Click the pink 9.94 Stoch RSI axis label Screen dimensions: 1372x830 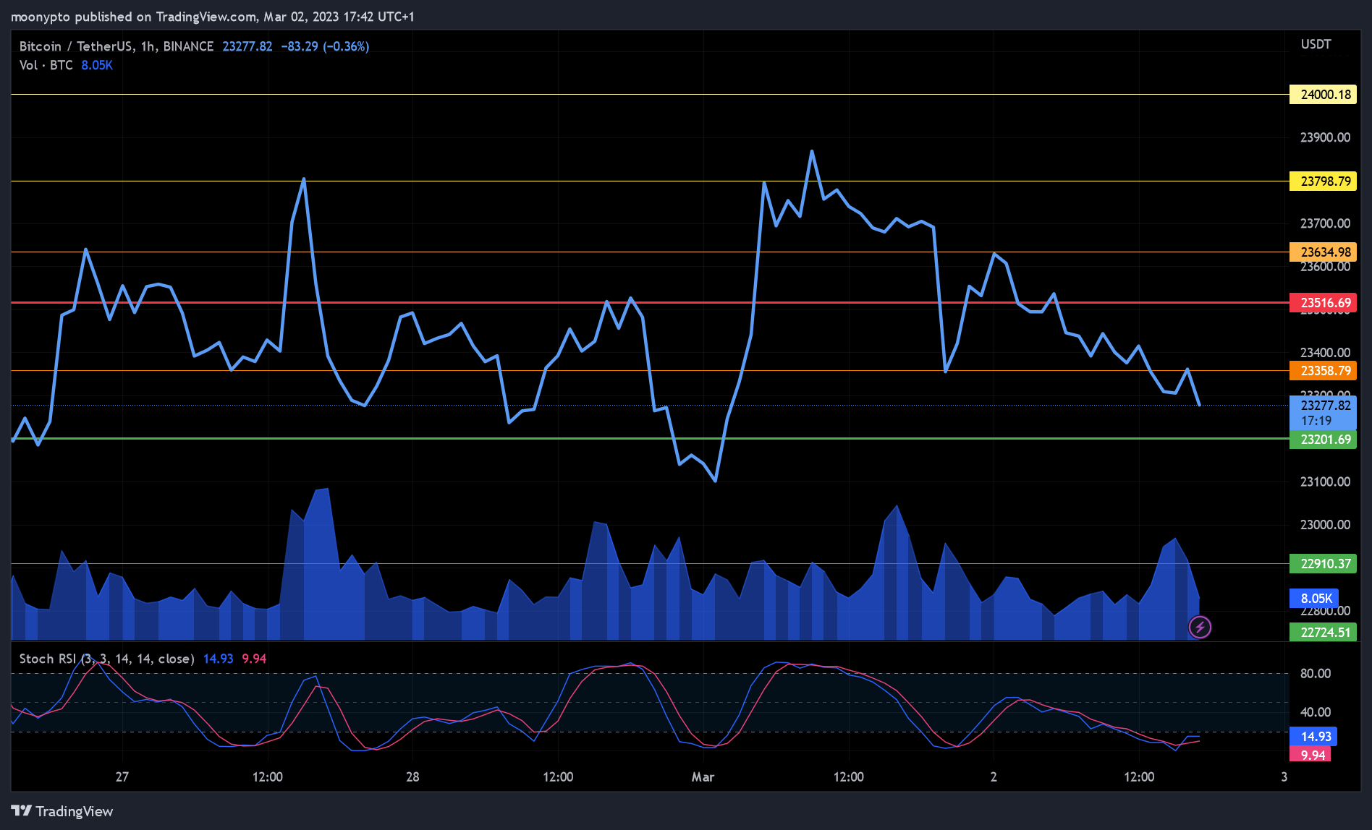(x=1310, y=755)
